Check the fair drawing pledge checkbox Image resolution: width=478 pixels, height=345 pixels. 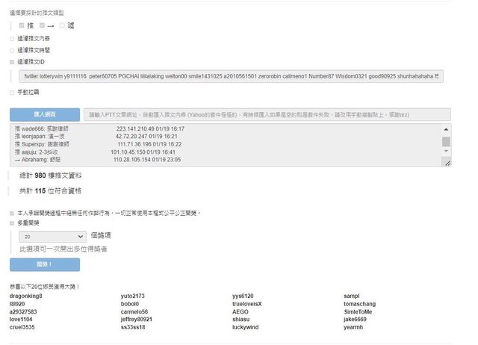point(12,213)
